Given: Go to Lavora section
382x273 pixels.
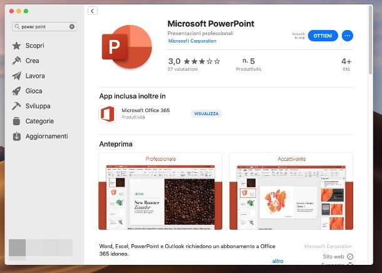Looking at the screenshot, I should click(35, 76).
